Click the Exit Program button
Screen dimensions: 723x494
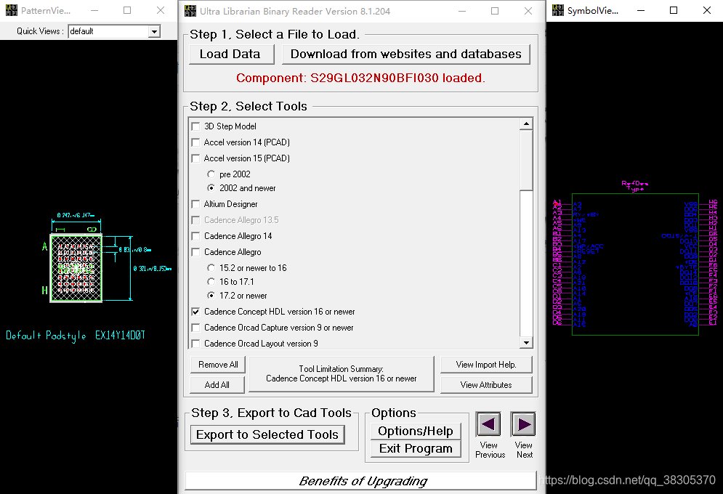416,448
